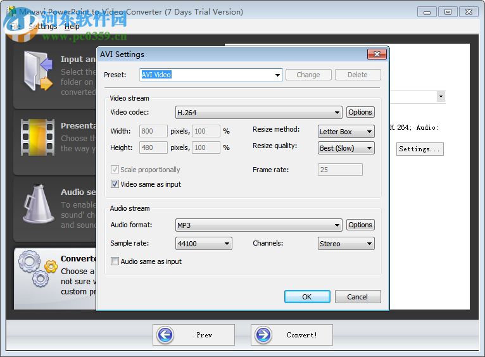Click the Audio settings megaphone icon
This screenshot has height=357, width=485.
coord(38,204)
